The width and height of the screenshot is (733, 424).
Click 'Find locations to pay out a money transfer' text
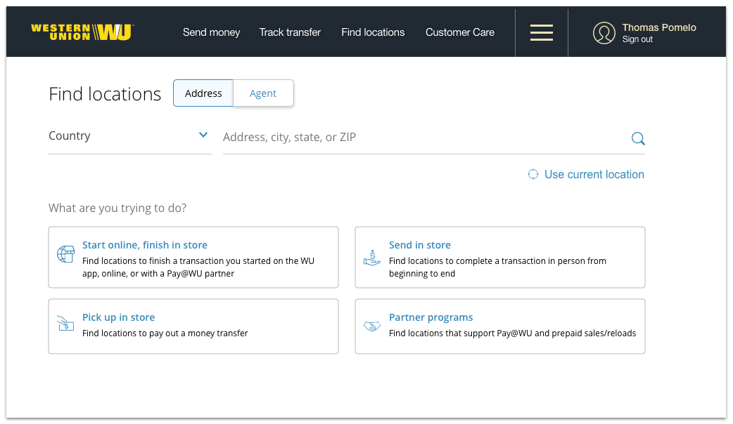(165, 333)
